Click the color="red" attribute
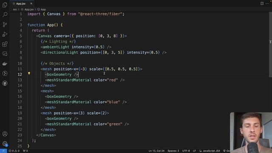 tap(106, 80)
